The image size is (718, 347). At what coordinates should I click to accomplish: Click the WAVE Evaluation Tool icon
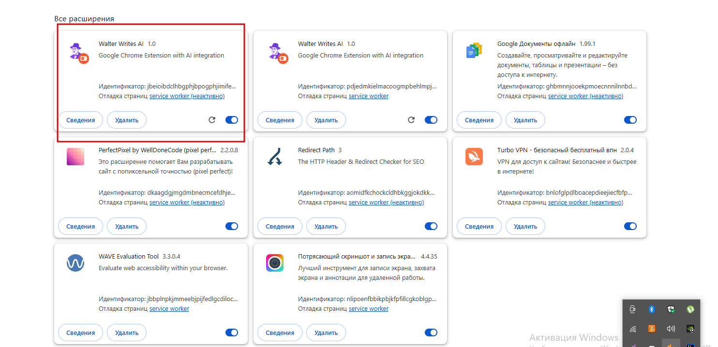pyautogui.click(x=75, y=263)
